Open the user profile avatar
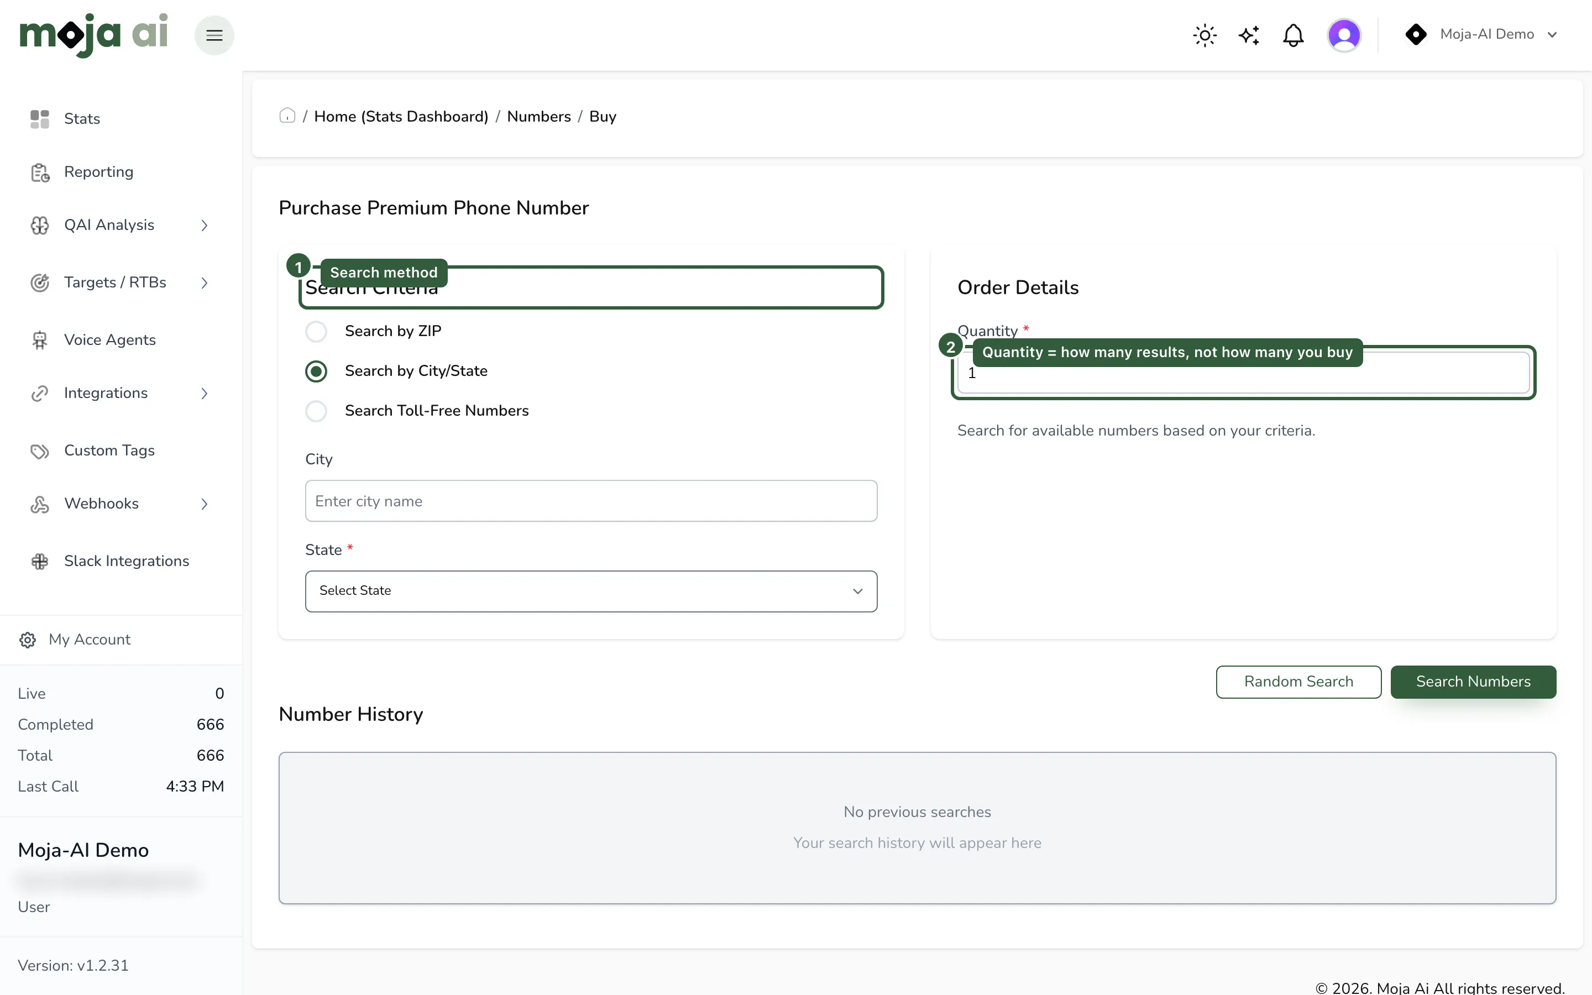The width and height of the screenshot is (1592, 995). [1344, 35]
